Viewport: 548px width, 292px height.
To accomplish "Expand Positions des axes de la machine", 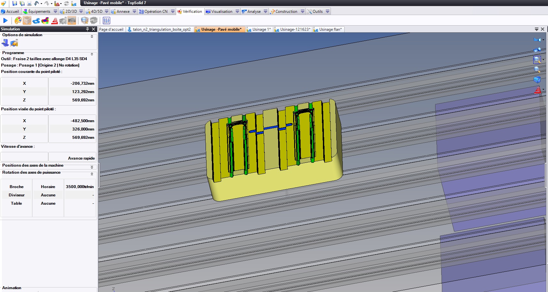I will click(x=92, y=167).
